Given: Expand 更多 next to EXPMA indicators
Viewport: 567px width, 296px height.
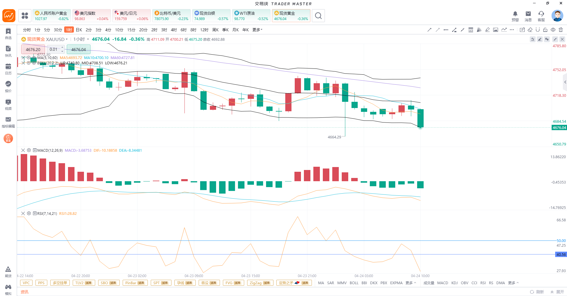Looking at the screenshot, I should tap(411, 283).
